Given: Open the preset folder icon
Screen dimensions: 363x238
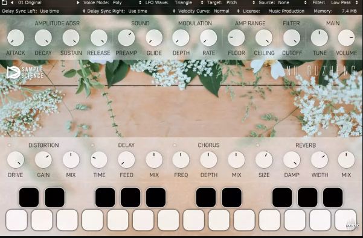Looking at the screenshot, I should pyautogui.click(x=4, y=2).
